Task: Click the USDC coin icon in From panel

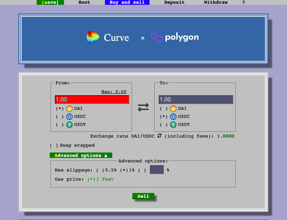Action: tap(69, 116)
